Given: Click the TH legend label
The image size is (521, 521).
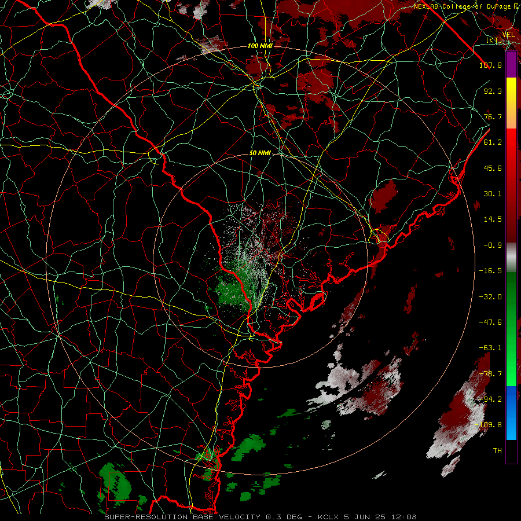Looking at the screenshot, I should [497, 451].
